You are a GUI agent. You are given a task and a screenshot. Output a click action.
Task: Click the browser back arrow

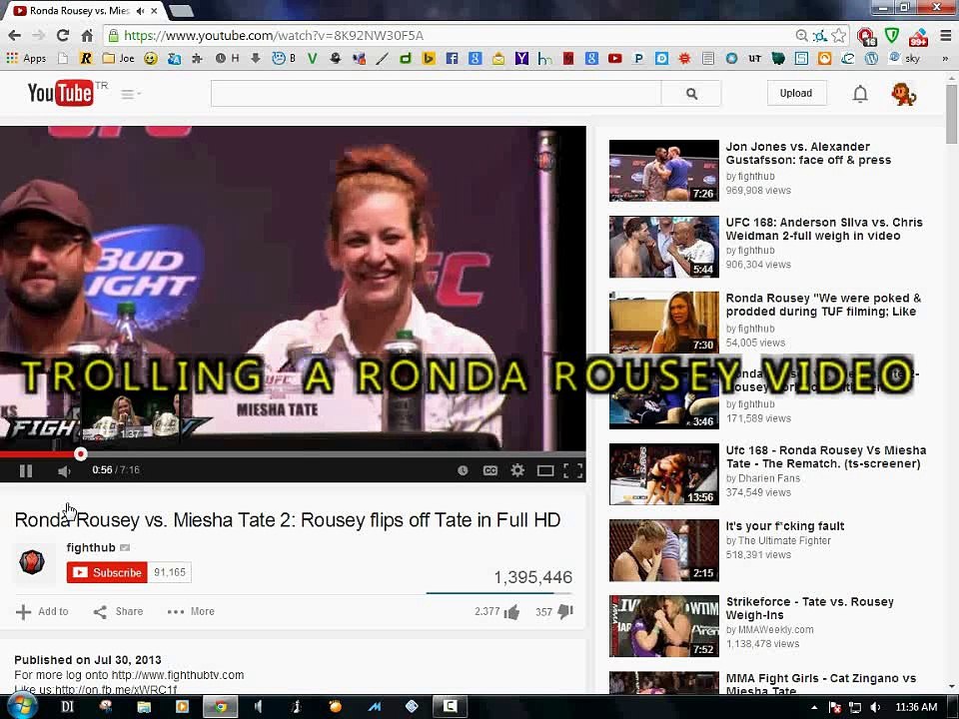pos(15,36)
